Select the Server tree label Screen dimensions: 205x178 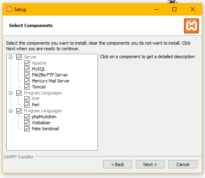click(30, 57)
